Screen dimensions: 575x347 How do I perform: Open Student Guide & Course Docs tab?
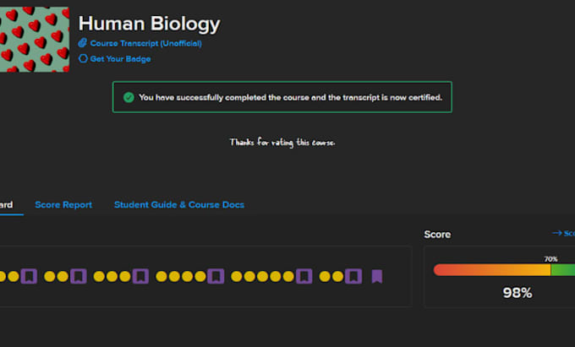[179, 204]
